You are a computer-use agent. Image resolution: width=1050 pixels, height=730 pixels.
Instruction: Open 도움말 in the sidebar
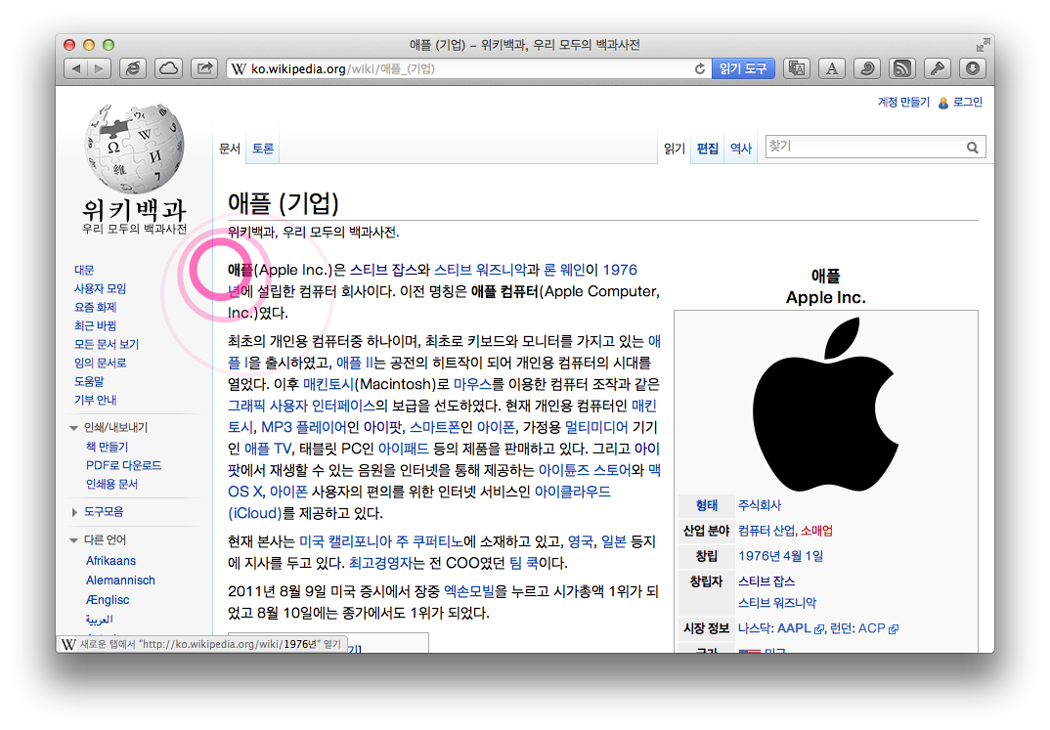[x=89, y=381]
